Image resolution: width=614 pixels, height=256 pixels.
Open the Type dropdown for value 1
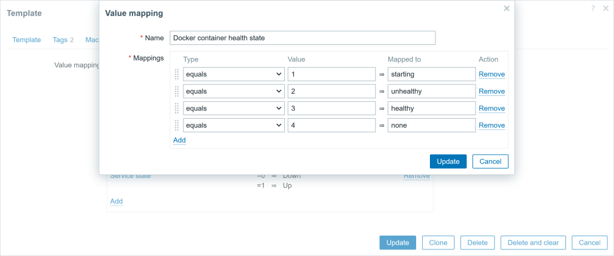[234, 74]
